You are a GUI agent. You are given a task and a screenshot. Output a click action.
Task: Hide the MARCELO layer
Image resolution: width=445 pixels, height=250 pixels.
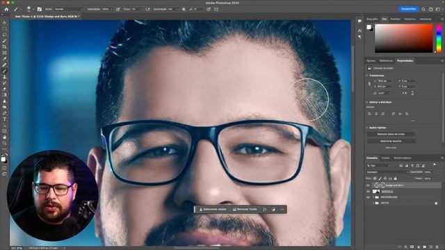pos(368,192)
